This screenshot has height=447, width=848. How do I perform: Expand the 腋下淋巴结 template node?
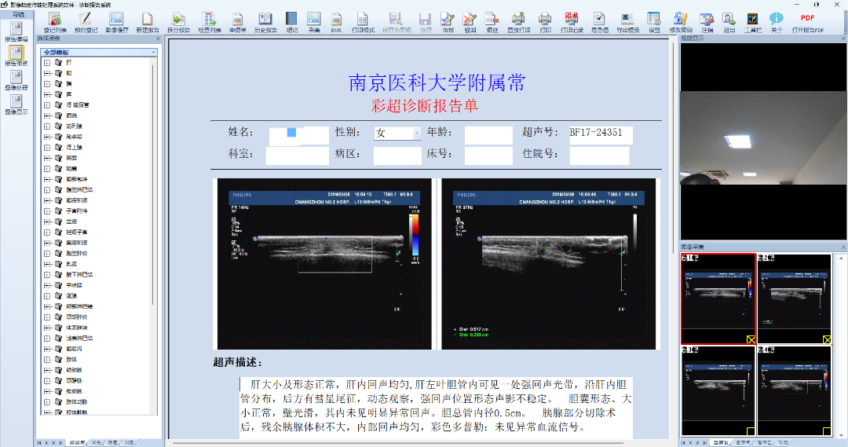47,275
